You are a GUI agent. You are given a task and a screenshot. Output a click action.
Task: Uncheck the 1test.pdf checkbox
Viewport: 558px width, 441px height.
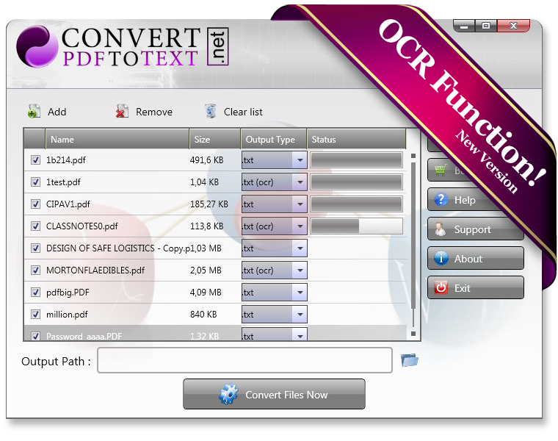point(35,182)
